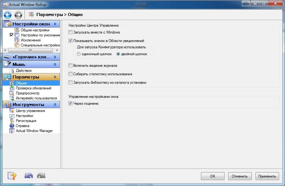Click the Параметры section header icon
This screenshot has width=285, height=186.
coord(8,77)
